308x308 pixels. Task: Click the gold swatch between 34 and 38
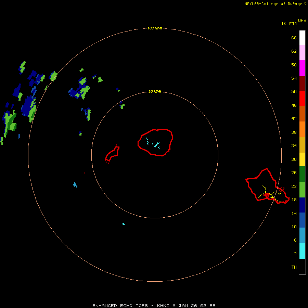[302, 145]
